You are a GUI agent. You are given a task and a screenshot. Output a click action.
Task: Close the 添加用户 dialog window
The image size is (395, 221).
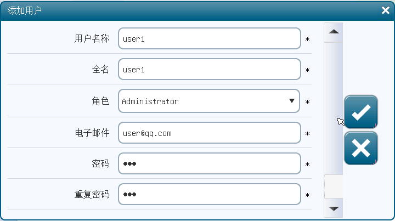(385, 10)
